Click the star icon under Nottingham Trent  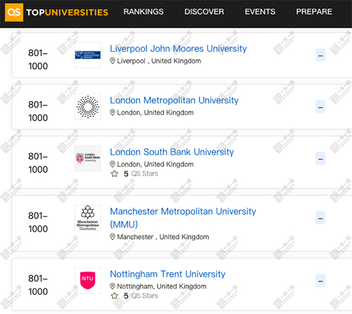point(114,296)
